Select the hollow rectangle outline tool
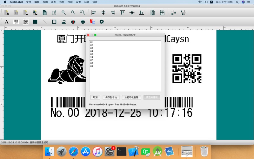The width and height of the screenshot is (254, 159). [x=54, y=22]
